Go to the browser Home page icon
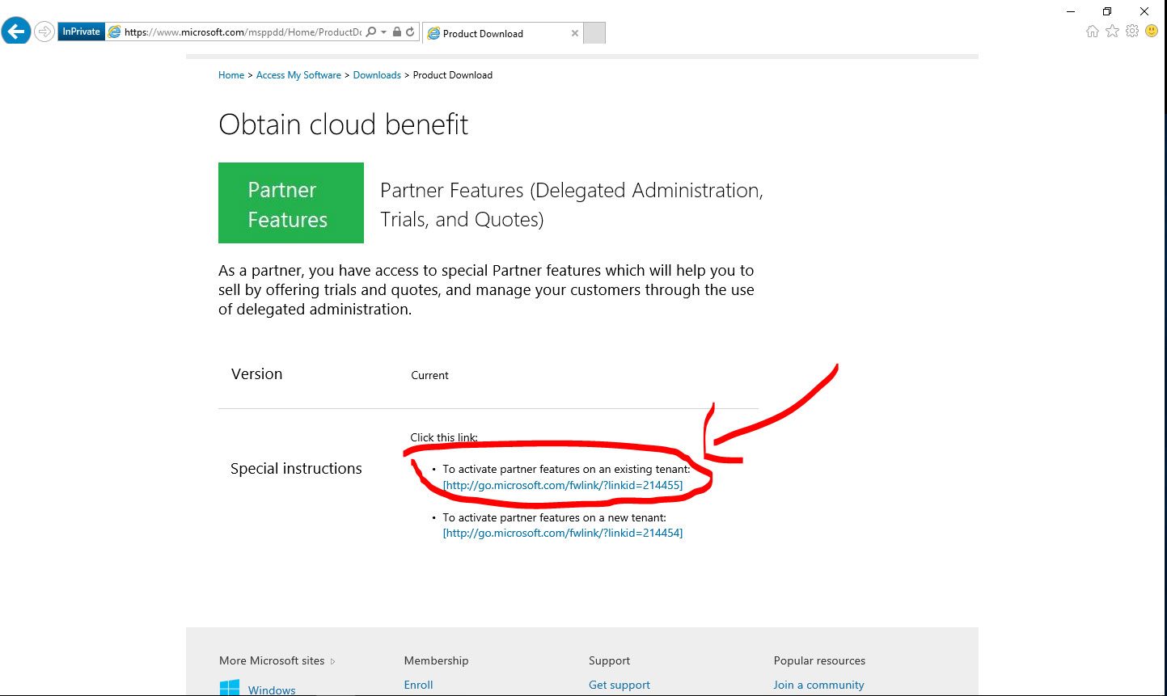Screen dimensions: 1167x696 (x=1093, y=32)
